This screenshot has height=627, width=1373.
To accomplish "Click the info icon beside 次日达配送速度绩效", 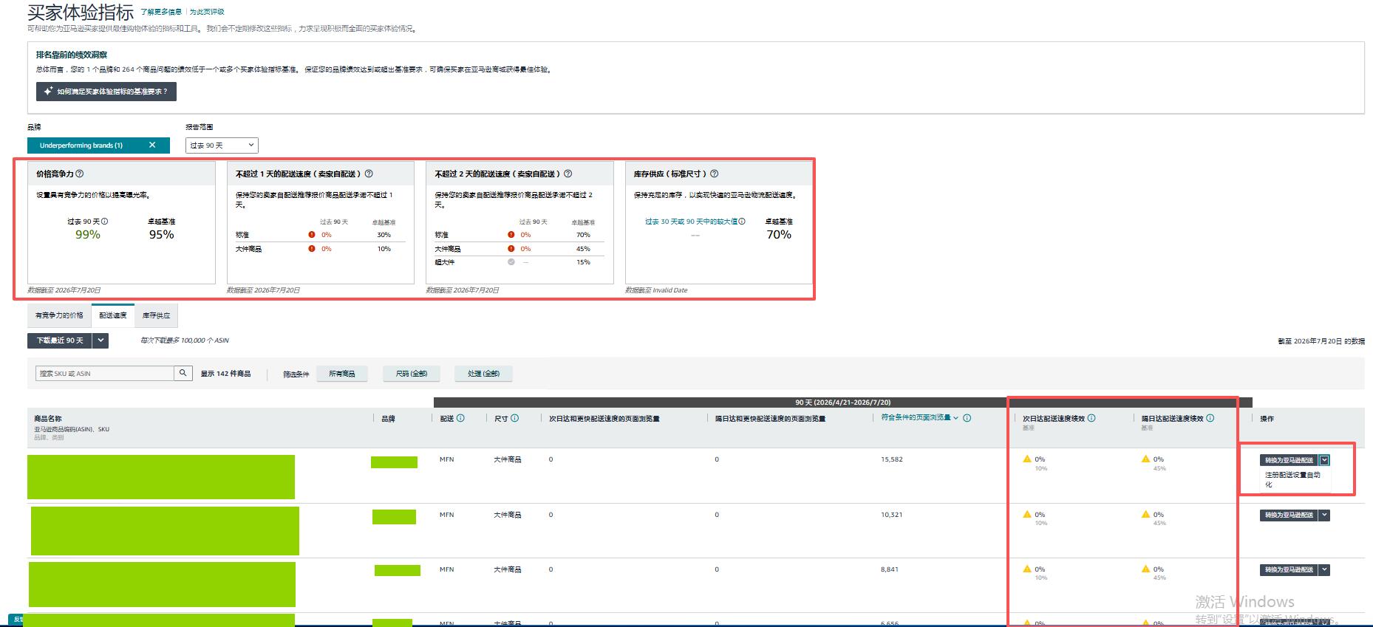I will click(x=1091, y=418).
